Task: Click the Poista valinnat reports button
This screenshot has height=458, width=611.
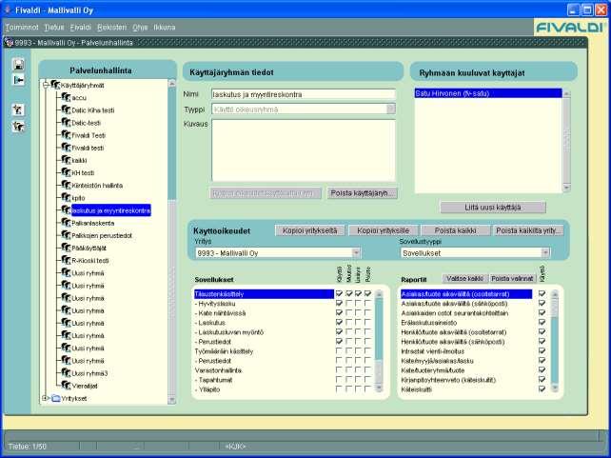Action: 512,278
